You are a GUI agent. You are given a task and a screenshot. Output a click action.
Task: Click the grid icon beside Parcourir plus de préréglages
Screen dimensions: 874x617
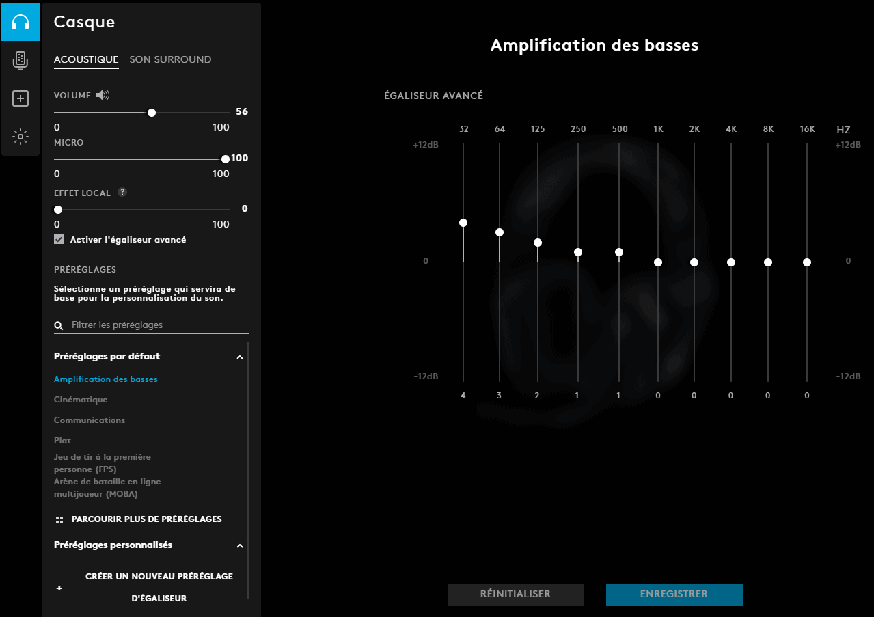point(59,520)
